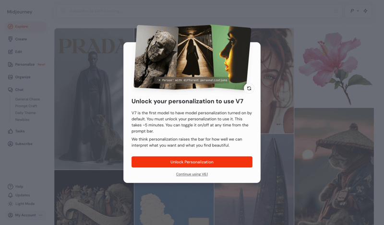Viewport: 384px width, 225px height.
Task: Click the Tasks thumbs-up icon
Action: click(10, 131)
